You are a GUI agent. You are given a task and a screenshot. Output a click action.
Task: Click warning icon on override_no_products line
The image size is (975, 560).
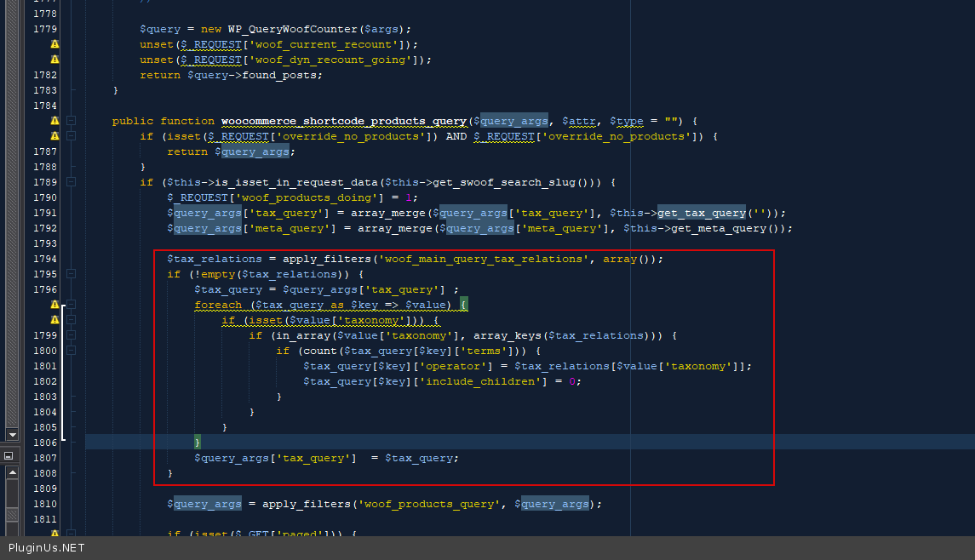(54, 136)
